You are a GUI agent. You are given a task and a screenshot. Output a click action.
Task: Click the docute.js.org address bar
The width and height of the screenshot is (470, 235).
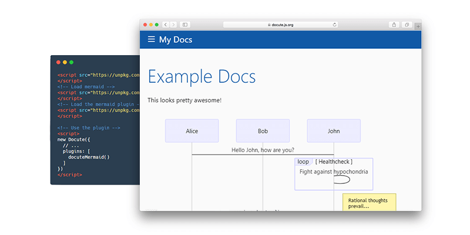coord(282,25)
